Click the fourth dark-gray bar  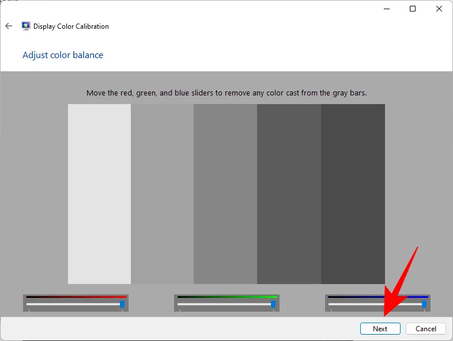[289, 194]
